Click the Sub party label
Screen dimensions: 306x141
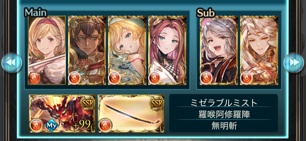(x=206, y=13)
